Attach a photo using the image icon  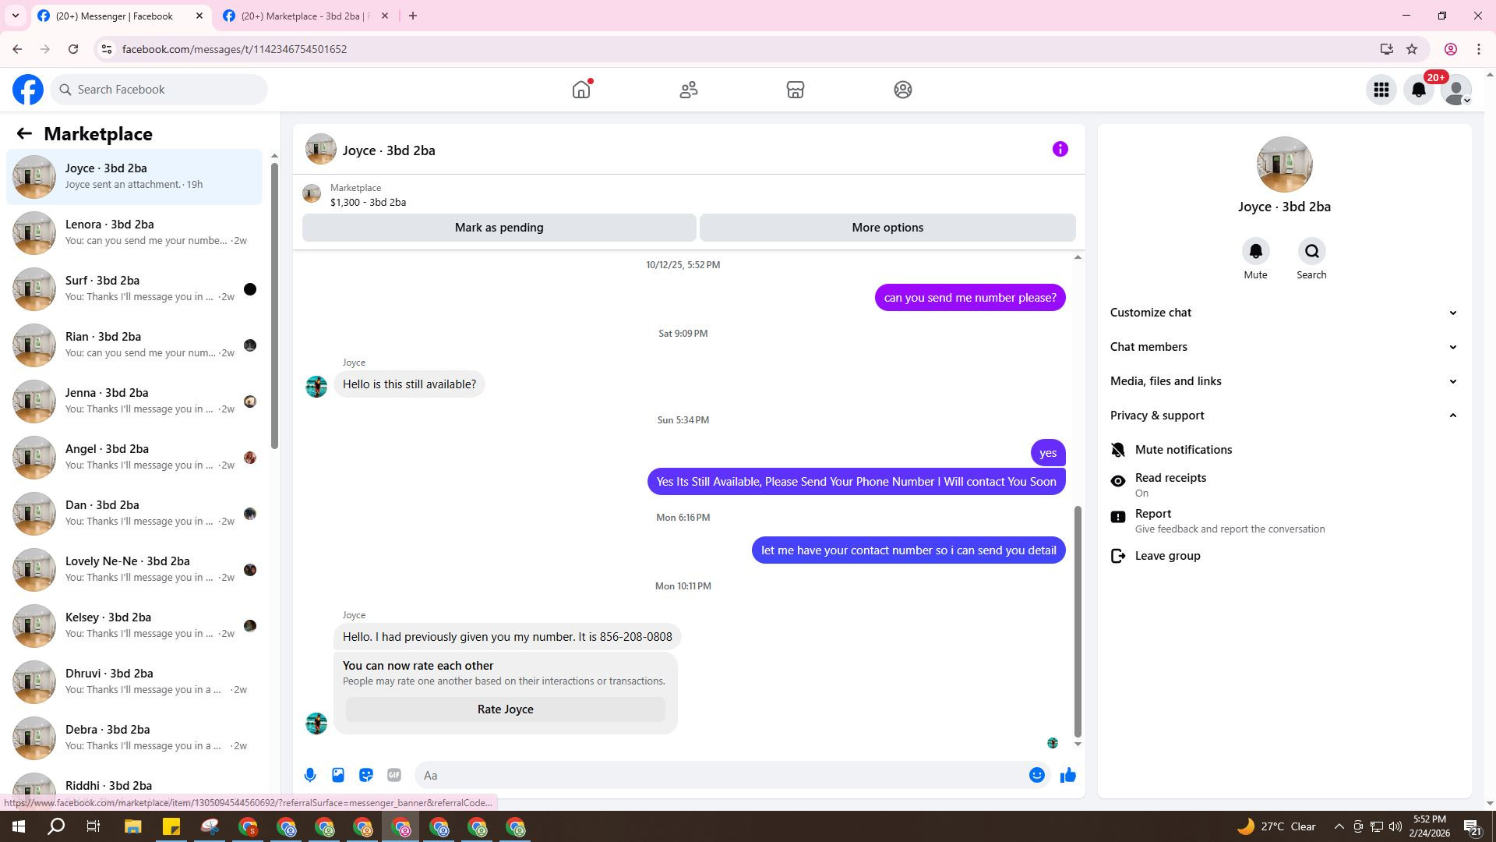338,775
